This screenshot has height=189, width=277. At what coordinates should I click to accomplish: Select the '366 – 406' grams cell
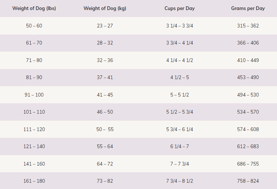(x=248, y=43)
